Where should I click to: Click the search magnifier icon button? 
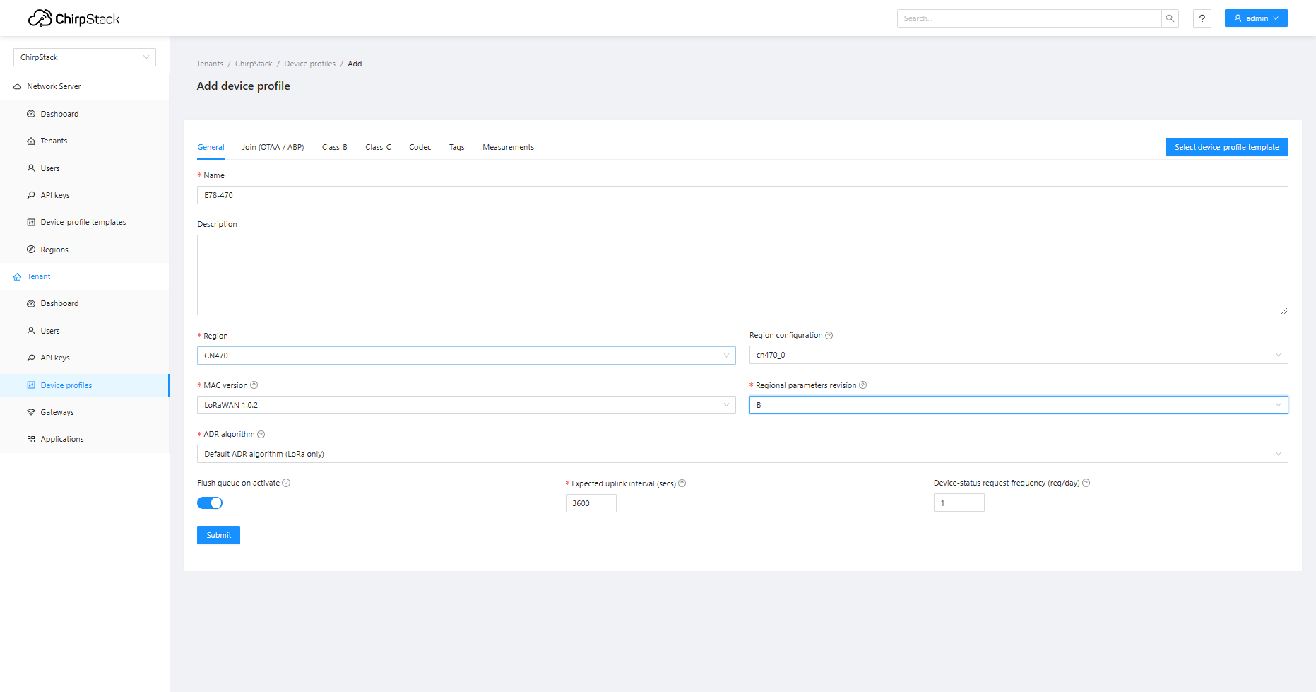tap(1170, 18)
